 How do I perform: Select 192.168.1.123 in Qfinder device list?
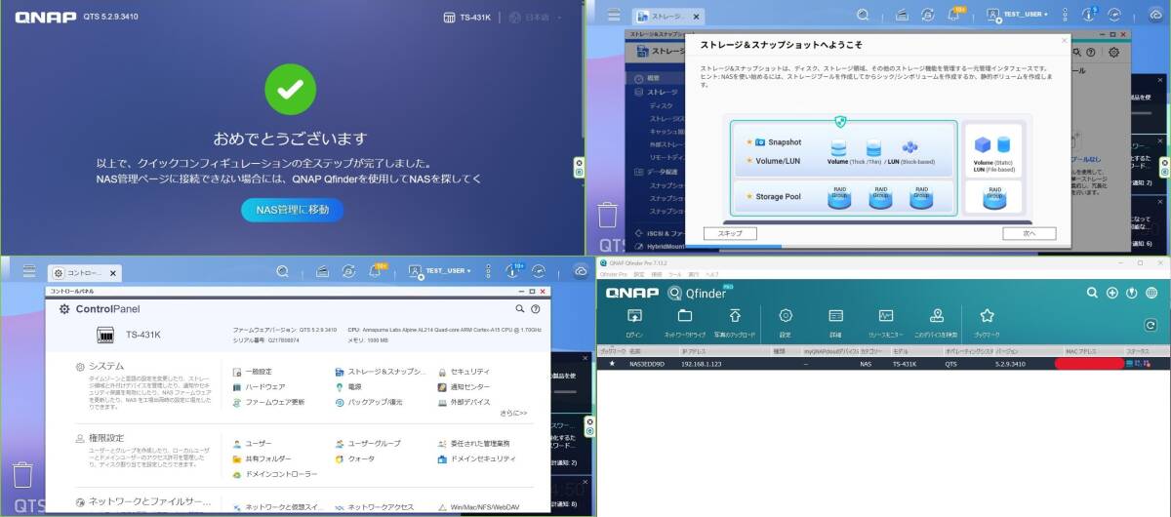click(x=700, y=364)
